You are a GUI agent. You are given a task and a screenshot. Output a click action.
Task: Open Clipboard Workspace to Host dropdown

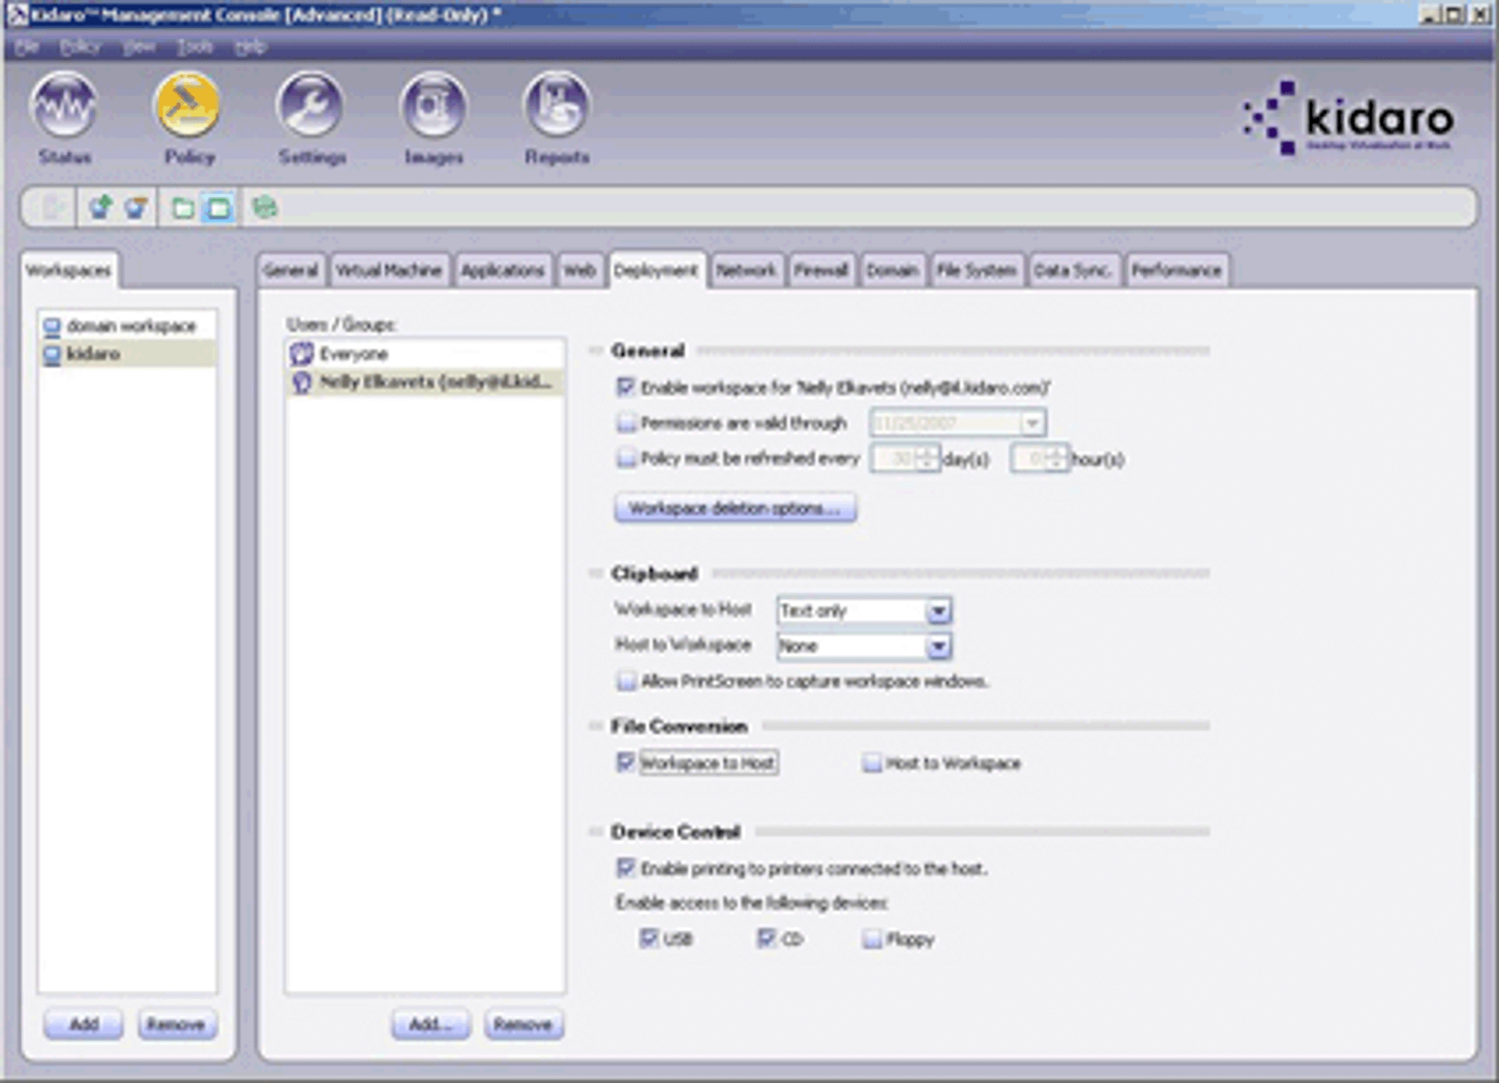938,611
